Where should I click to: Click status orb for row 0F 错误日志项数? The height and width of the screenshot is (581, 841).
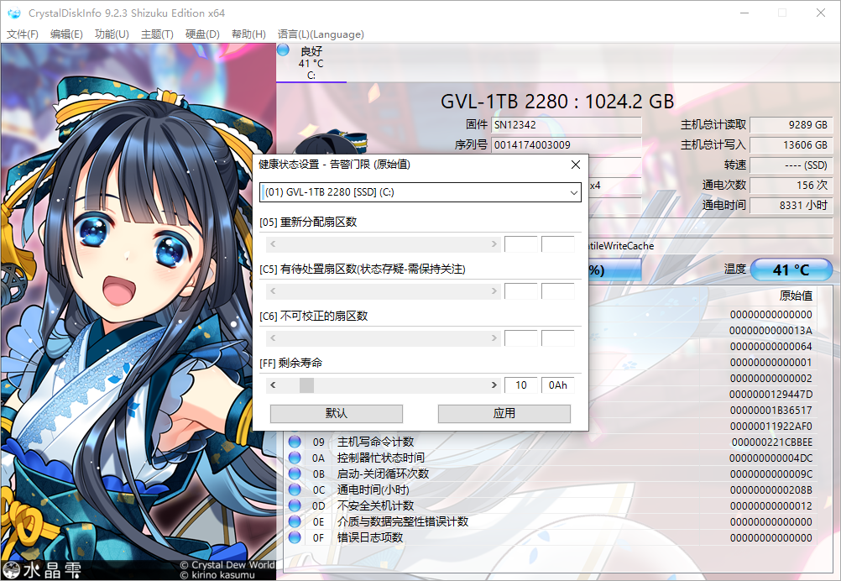click(x=295, y=537)
